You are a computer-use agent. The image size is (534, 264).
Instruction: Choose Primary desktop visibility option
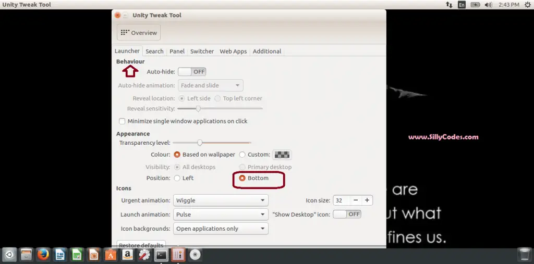(242, 167)
